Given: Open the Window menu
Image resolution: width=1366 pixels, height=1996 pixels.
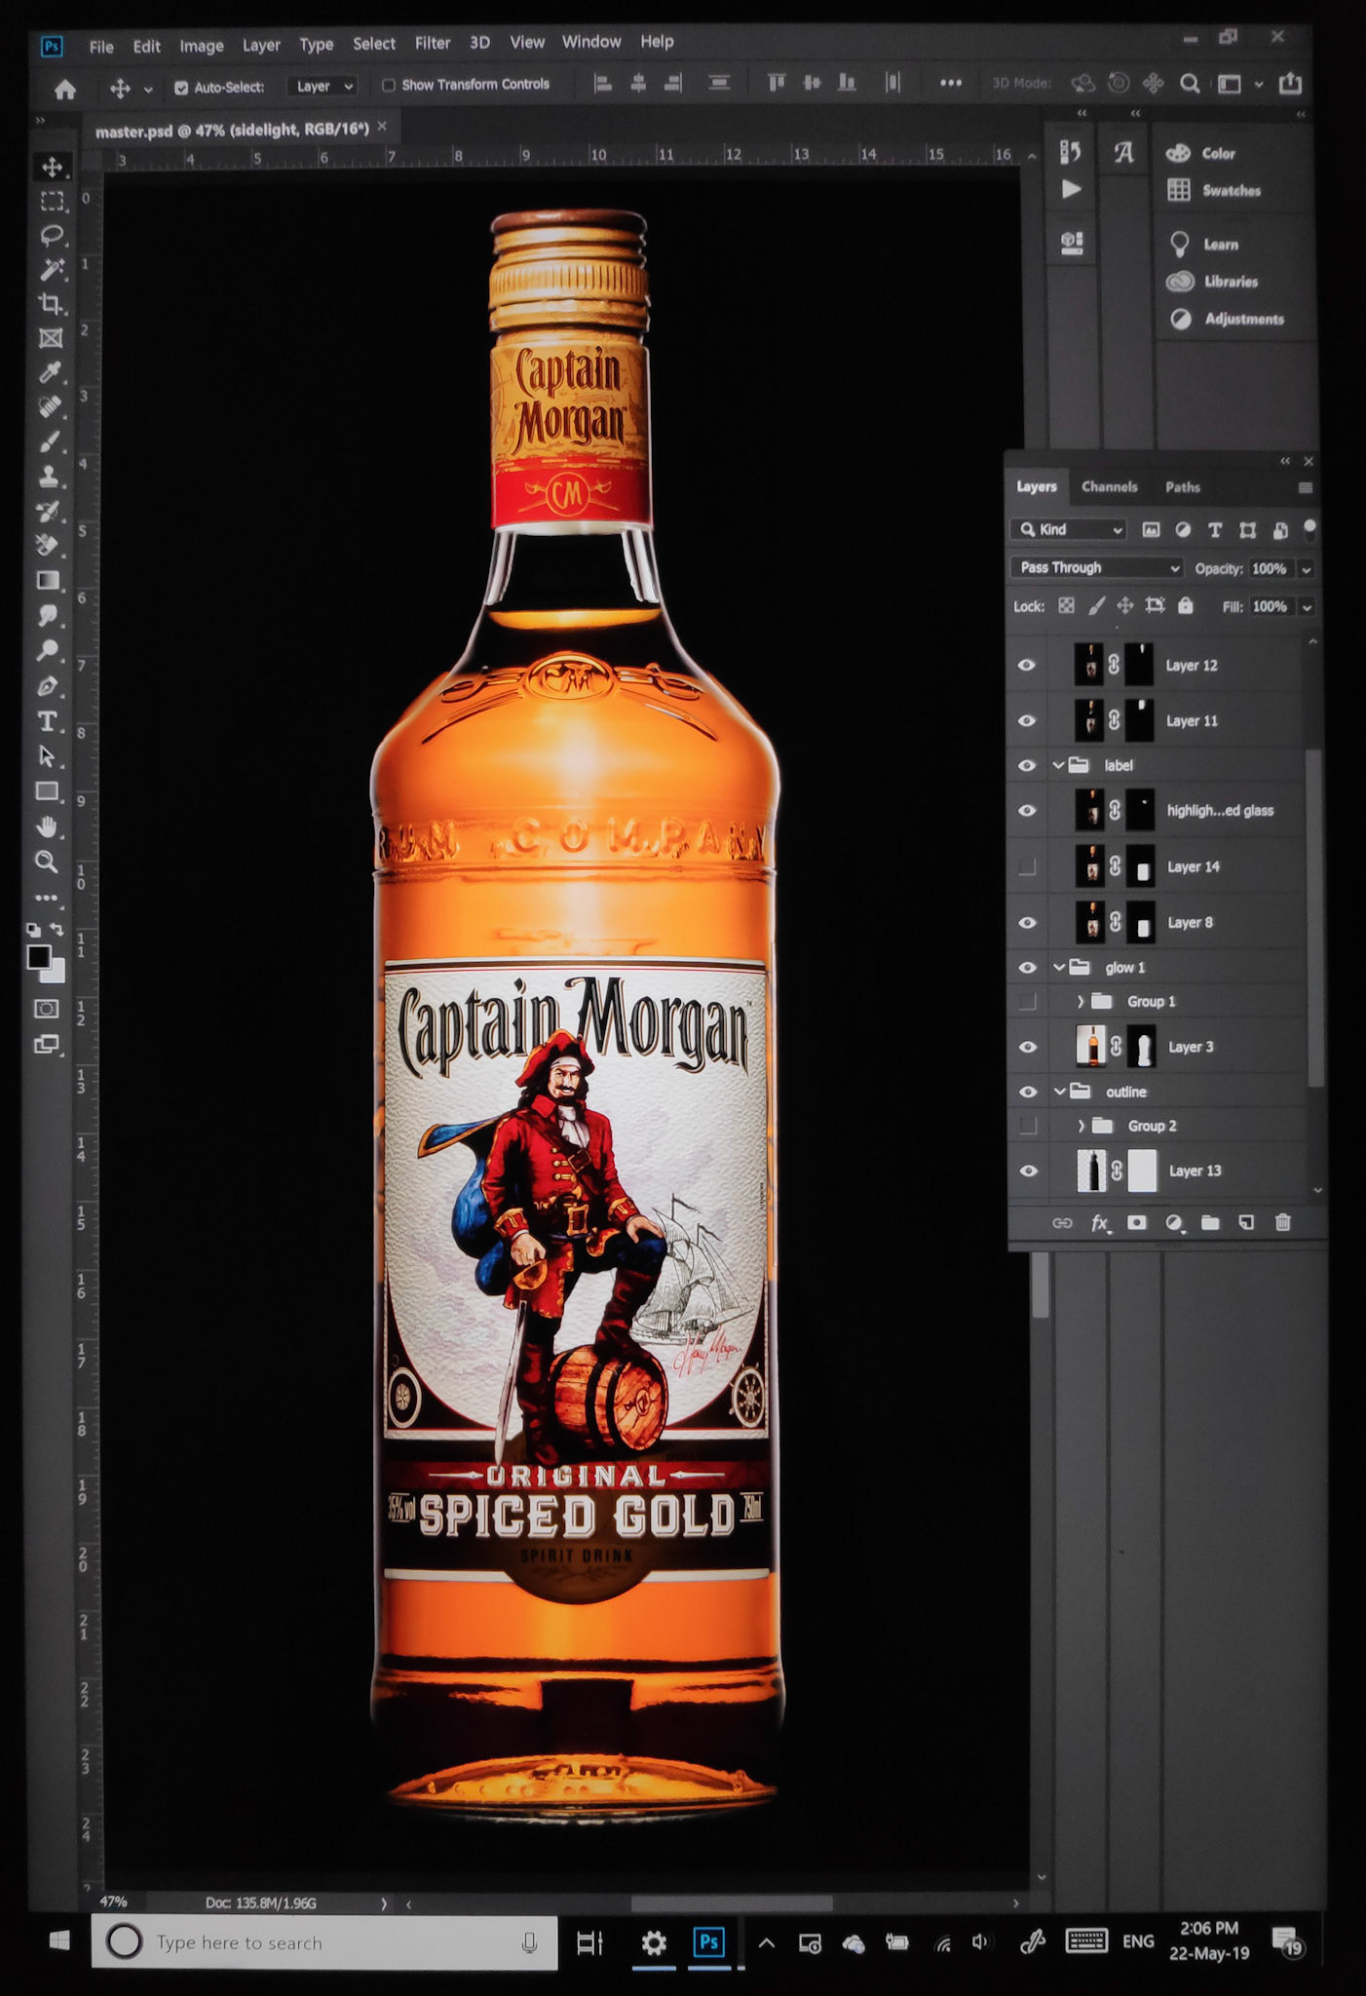Looking at the screenshot, I should pyautogui.click(x=591, y=42).
